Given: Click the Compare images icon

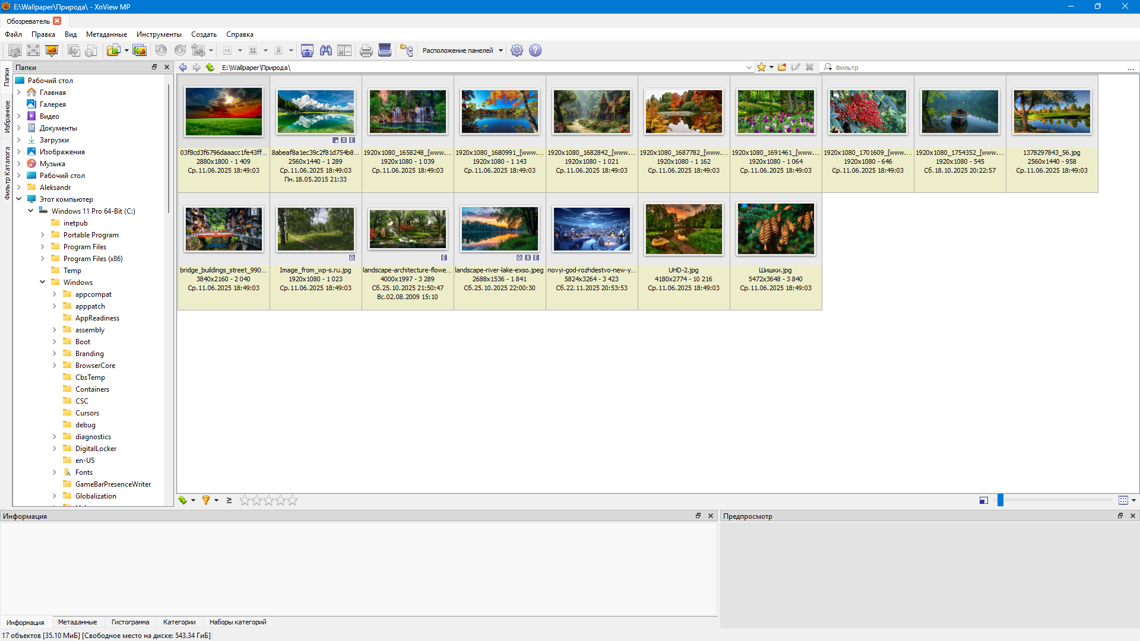Looking at the screenshot, I should click(344, 50).
